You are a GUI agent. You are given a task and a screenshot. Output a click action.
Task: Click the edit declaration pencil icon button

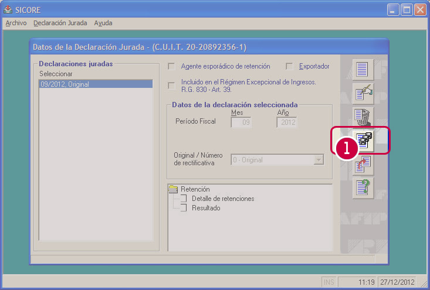(x=363, y=93)
